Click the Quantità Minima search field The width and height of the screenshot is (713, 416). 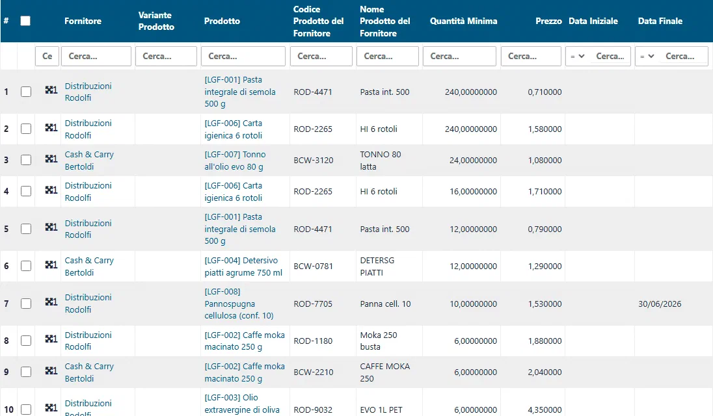[459, 57]
